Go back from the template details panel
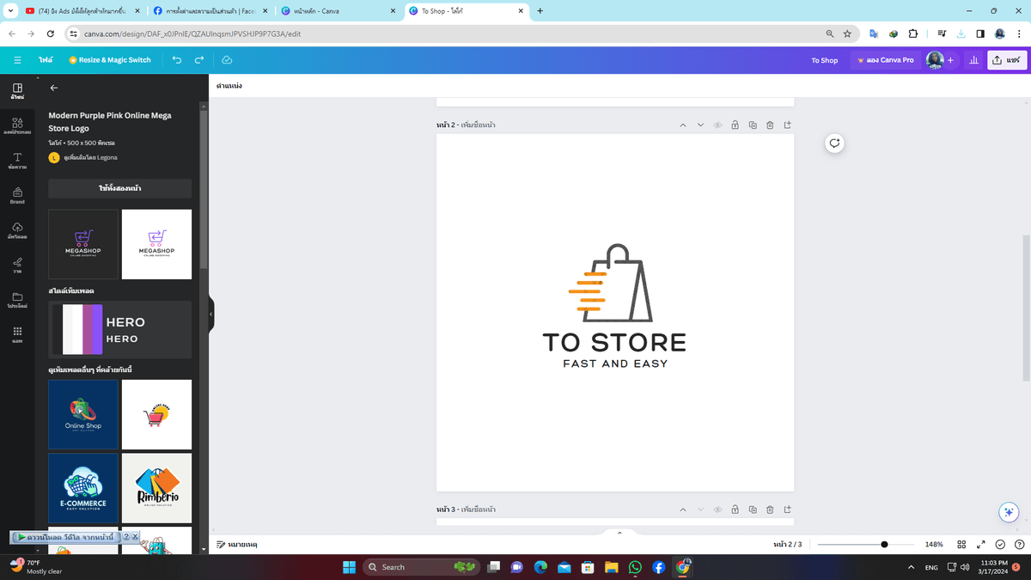The image size is (1031, 580). (54, 88)
